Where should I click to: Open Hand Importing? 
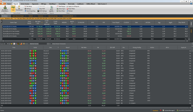click(x=30, y=11)
